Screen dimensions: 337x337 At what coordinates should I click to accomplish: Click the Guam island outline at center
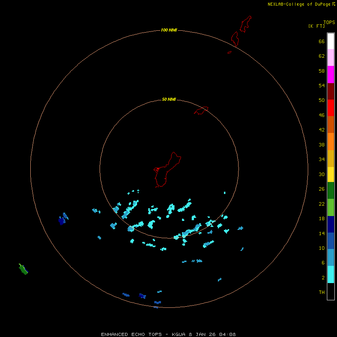[x=167, y=170]
